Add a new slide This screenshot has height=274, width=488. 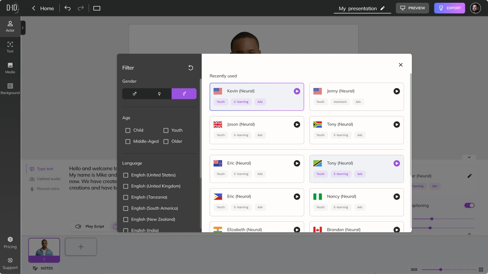(81, 247)
